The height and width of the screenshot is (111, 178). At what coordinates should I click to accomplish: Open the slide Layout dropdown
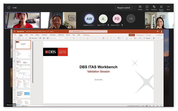44,38
